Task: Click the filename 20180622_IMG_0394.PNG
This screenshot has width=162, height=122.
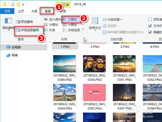Action: (65, 106)
